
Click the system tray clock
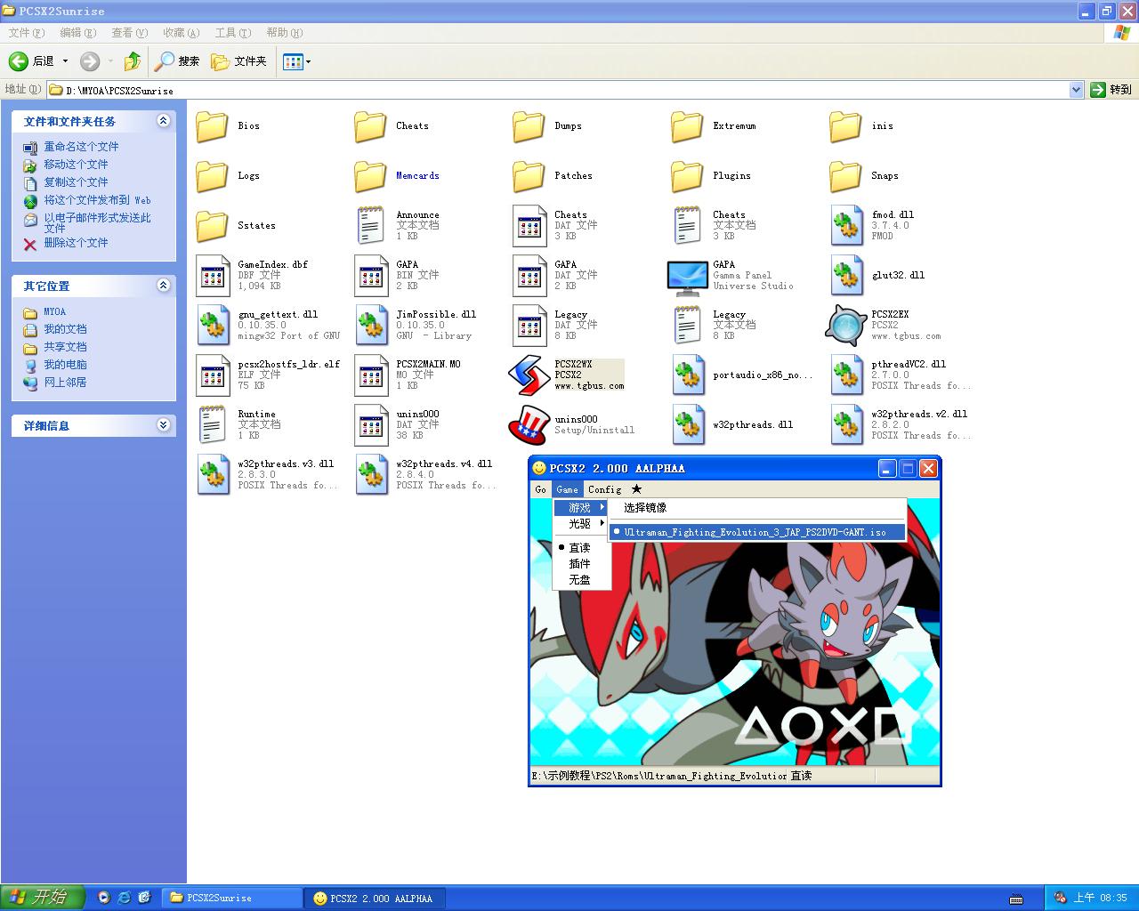[x=1100, y=898]
